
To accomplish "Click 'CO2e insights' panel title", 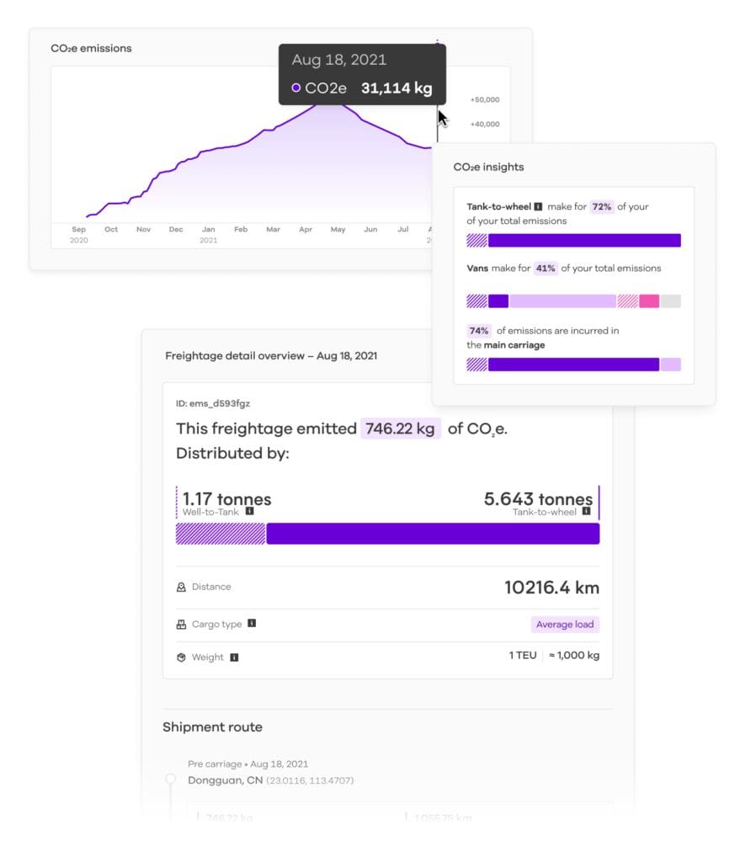I will pyautogui.click(x=489, y=168).
